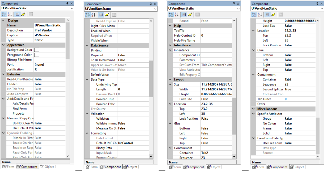Click Properties icon in Miscellaneous section panel toolbar
Viewport: 324px width, 175px height.
point(267,14)
